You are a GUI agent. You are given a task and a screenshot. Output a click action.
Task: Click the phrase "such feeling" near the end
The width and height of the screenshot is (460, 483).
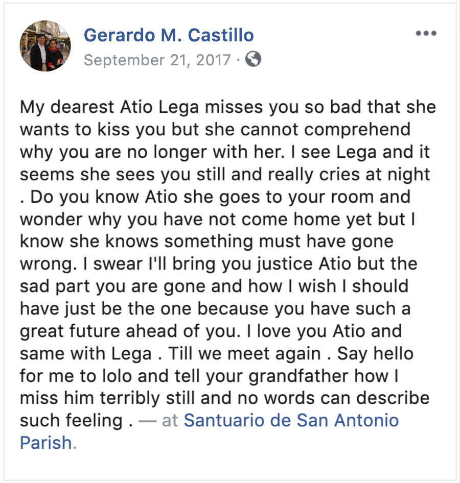71,420
